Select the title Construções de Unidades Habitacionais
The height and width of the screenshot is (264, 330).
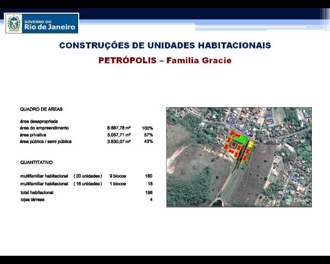click(x=165, y=46)
